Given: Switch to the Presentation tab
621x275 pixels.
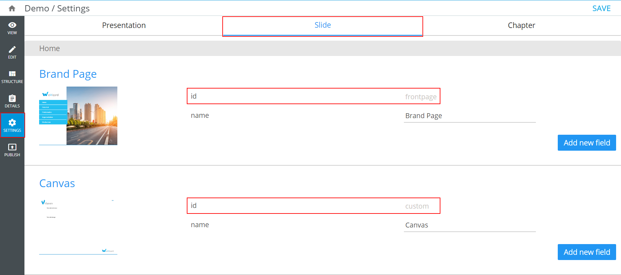Looking at the screenshot, I should pos(124,25).
